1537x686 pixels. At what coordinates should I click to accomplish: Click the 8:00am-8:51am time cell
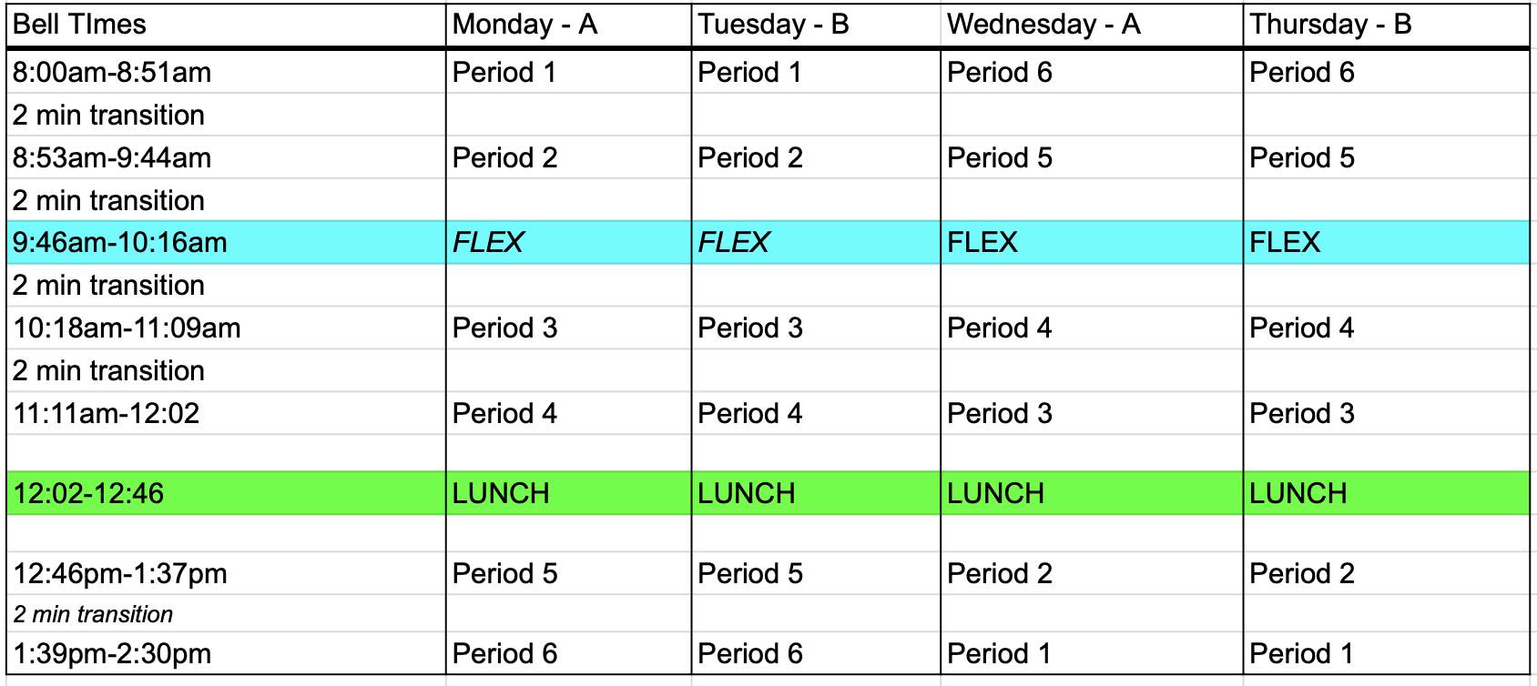pyautogui.click(x=226, y=72)
